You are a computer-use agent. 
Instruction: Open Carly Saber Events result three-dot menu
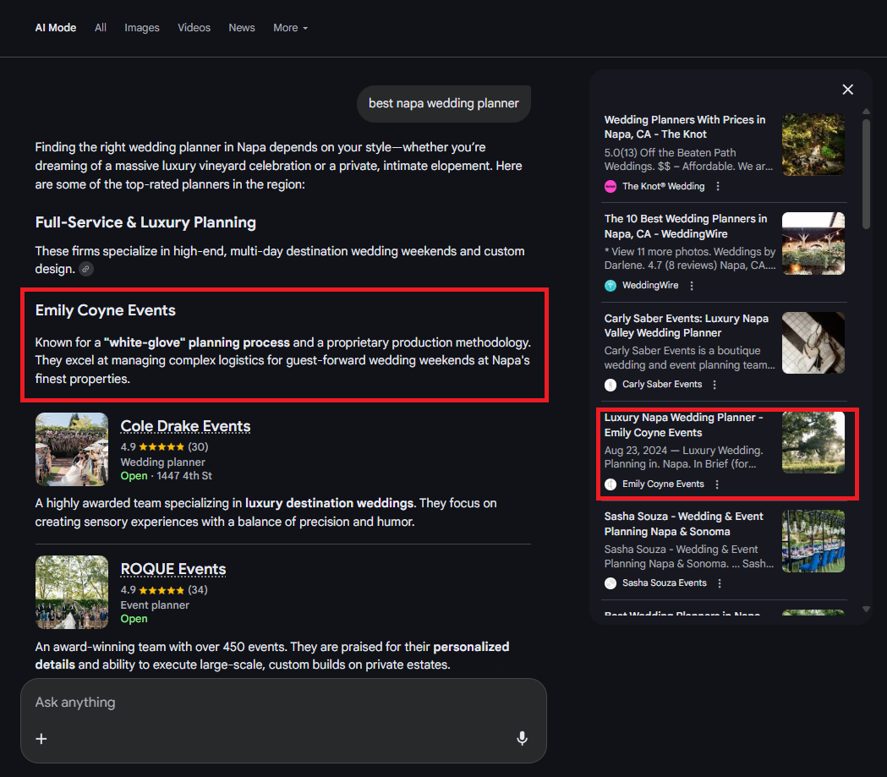(x=715, y=385)
